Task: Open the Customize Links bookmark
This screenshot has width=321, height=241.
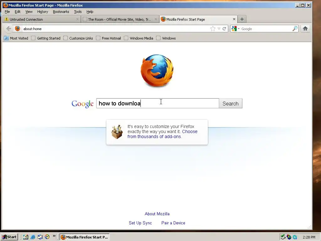Action: 78,38
